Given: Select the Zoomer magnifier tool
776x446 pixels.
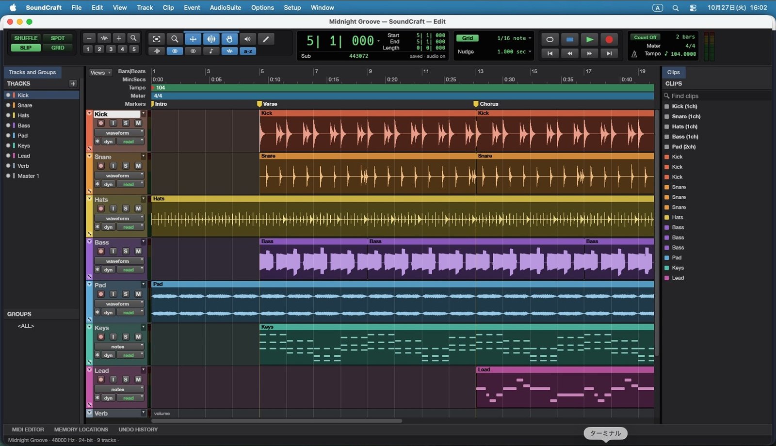Looking at the screenshot, I should 175,39.
